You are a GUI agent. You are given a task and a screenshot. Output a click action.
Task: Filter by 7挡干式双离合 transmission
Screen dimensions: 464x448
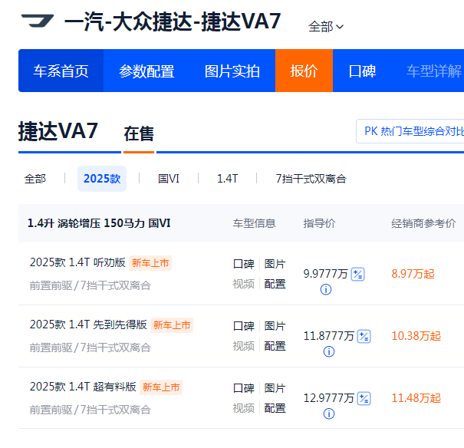[311, 179]
